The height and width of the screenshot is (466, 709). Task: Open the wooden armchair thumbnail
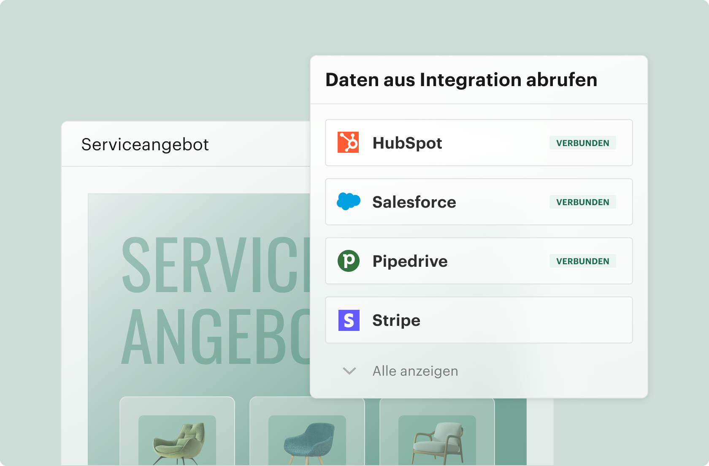(x=437, y=440)
